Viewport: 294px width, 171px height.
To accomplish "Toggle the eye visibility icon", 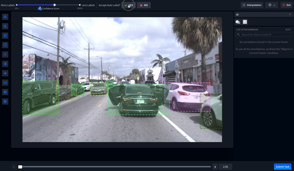I will coord(5,73).
